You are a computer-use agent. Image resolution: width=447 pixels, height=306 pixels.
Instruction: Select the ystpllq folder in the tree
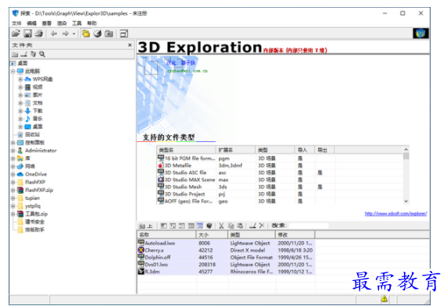(33, 206)
